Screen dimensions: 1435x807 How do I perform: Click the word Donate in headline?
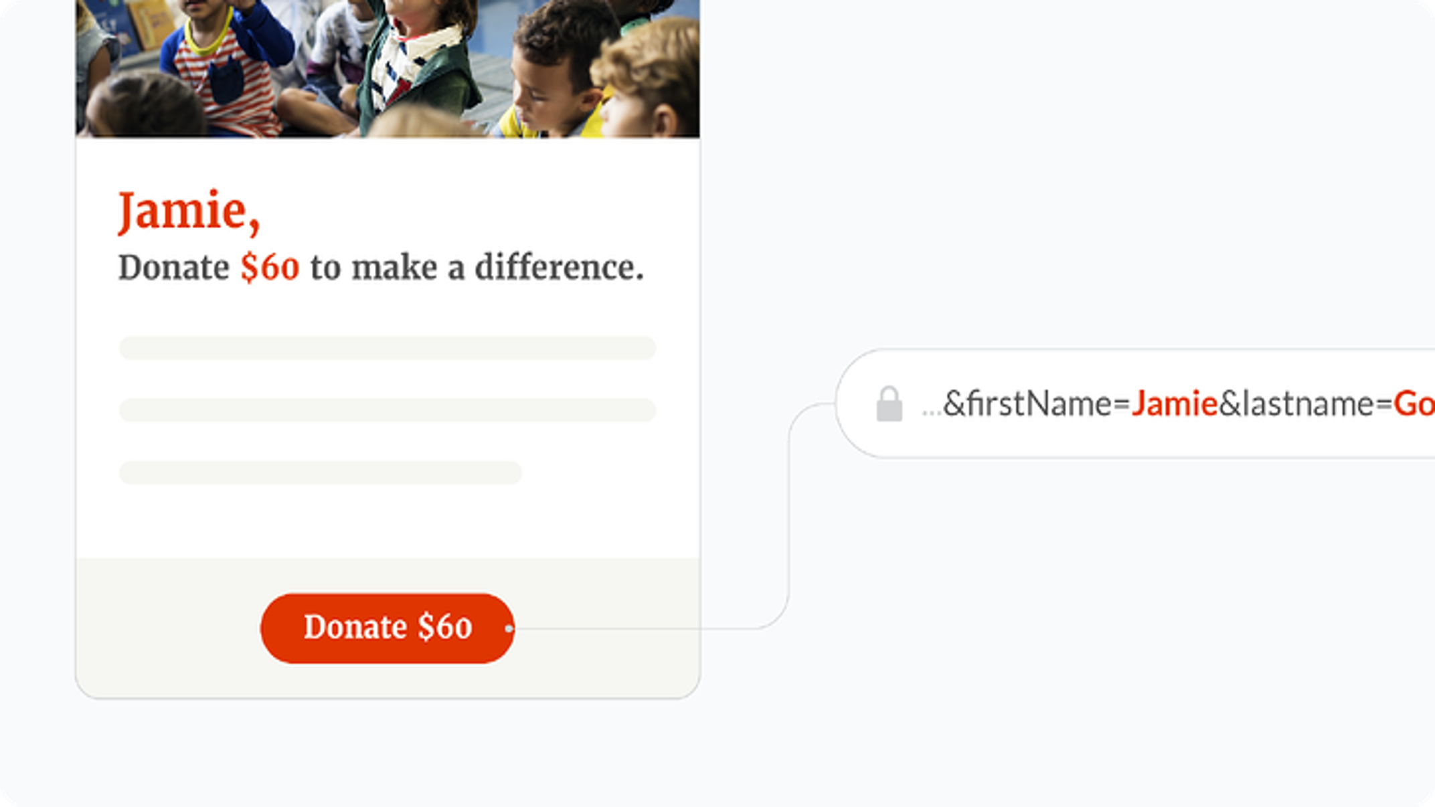coord(174,268)
